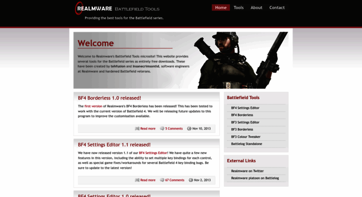This screenshot has height=197, width=362.
Task: Click the book icon beside Read more in Borderless post
Action: (x=137, y=129)
